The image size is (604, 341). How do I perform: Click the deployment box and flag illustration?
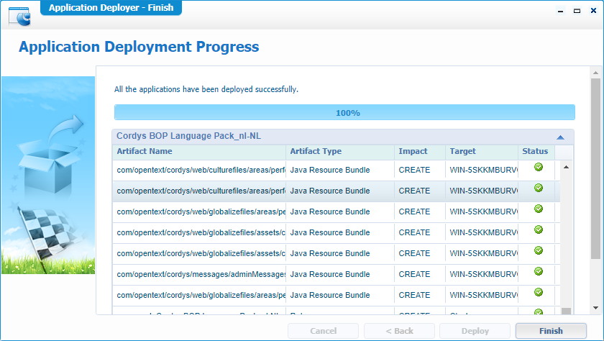(x=48, y=175)
